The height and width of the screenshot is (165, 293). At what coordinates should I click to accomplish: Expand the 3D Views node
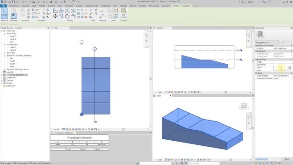pos(5,53)
